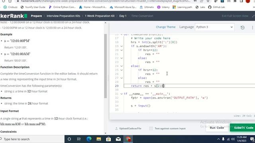Click the Windows search box
The height and width of the screenshot is (143, 255).
click(32, 139)
